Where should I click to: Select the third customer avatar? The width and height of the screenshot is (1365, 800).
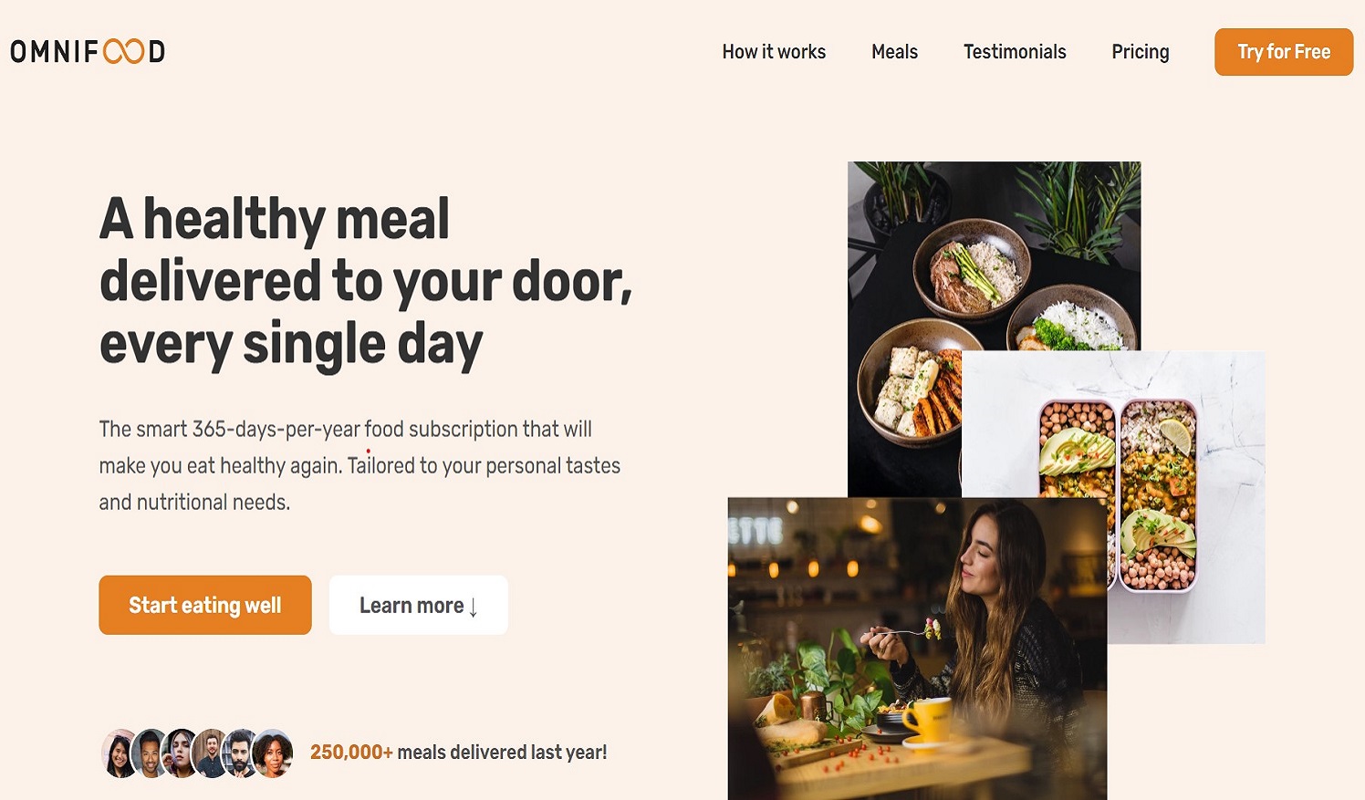180,753
